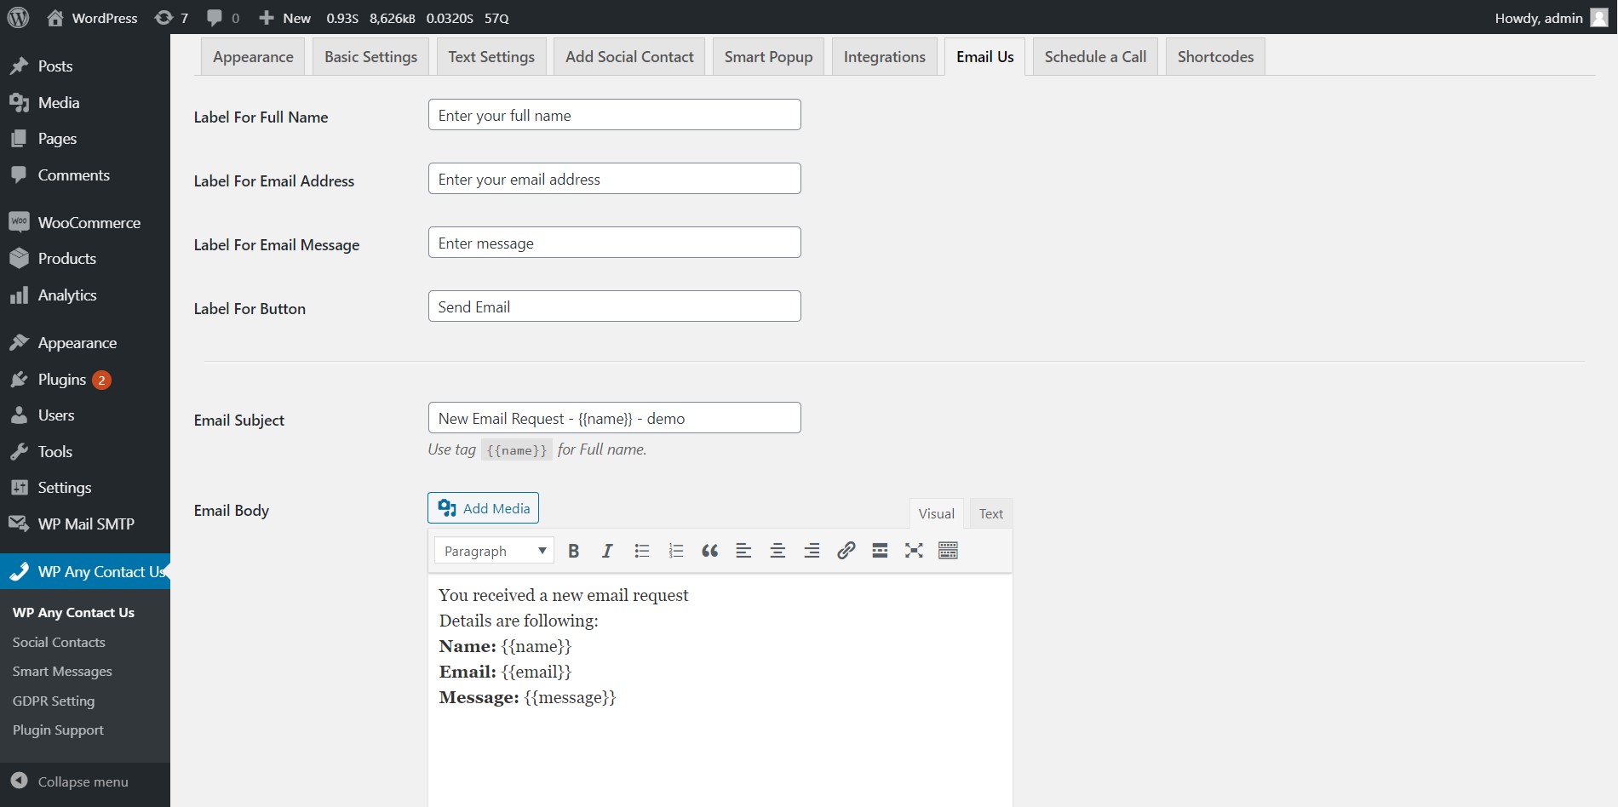Open the Howdy, admin account menu
The width and height of the screenshot is (1618, 807).
pos(1551,18)
